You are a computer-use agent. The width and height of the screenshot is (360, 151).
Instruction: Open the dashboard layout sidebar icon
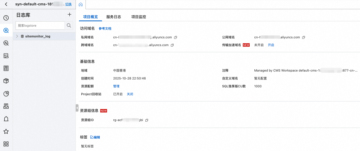pyautogui.click(x=6, y=56)
